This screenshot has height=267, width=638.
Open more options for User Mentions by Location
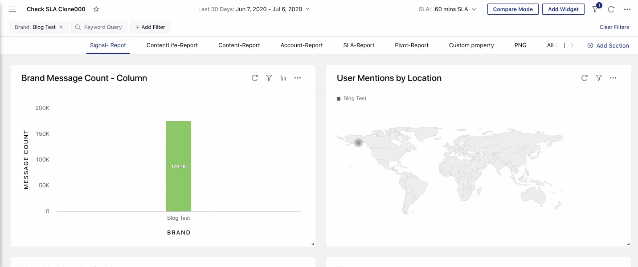click(x=613, y=78)
